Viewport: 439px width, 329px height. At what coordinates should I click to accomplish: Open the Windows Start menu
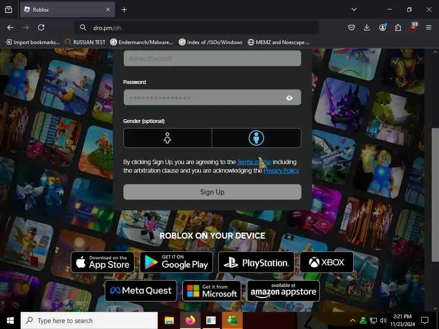tap(10, 320)
